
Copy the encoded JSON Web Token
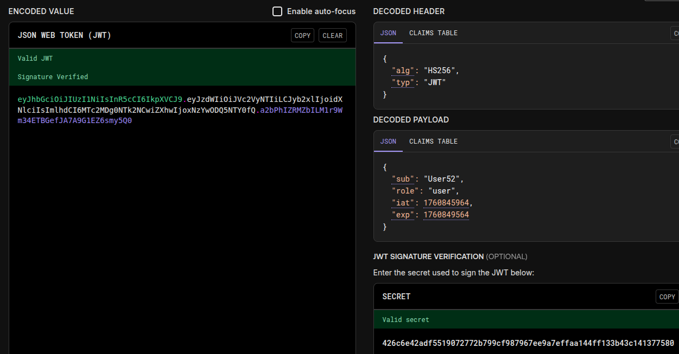[302, 35]
